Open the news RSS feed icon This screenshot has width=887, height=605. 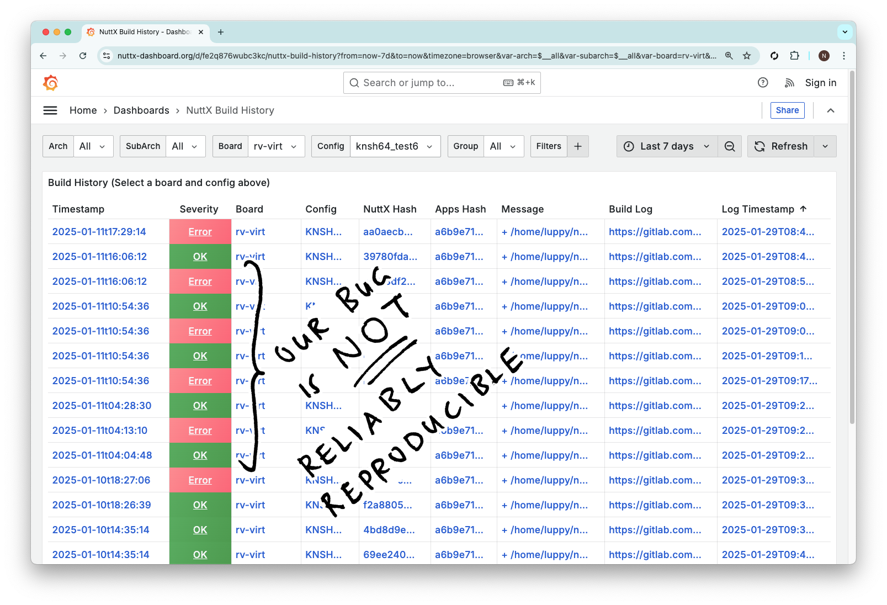click(789, 83)
